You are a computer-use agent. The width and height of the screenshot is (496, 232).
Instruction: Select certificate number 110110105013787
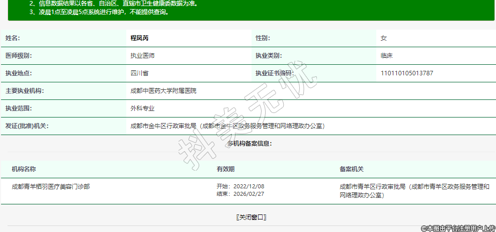click(x=407, y=73)
